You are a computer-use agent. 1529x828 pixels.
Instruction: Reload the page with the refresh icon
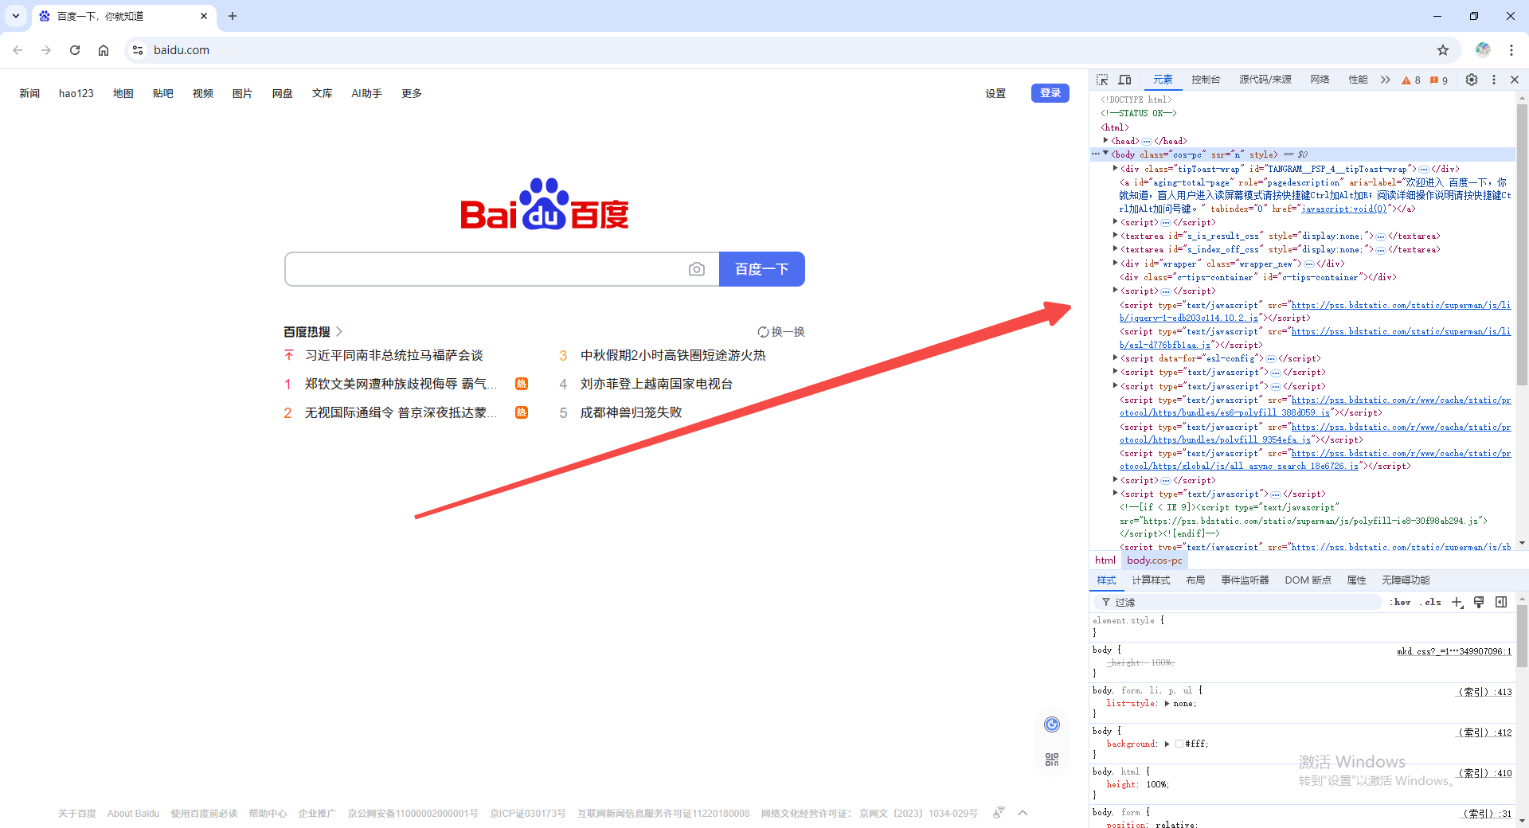click(x=75, y=50)
